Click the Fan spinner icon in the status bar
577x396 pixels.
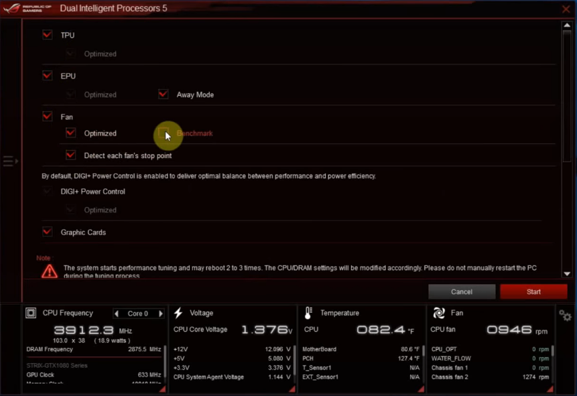click(439, 313)
